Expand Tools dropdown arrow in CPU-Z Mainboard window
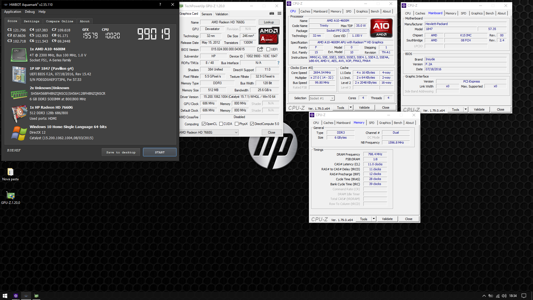 [x=466, y=110]
